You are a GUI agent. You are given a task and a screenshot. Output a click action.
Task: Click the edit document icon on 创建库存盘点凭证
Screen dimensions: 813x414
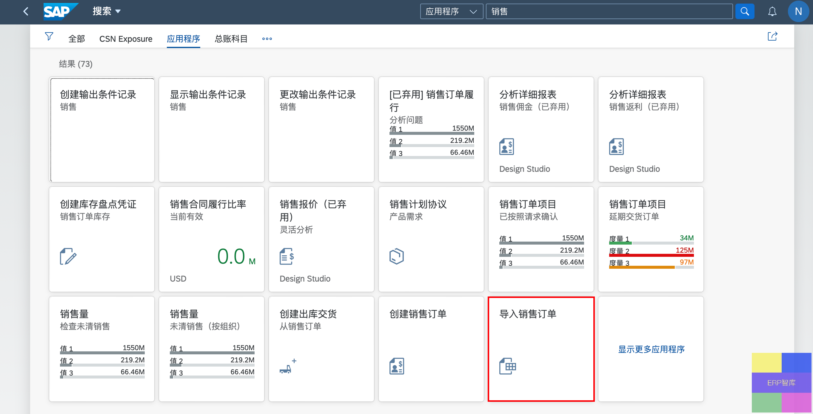pyautogui.click(x=68, y=256)
